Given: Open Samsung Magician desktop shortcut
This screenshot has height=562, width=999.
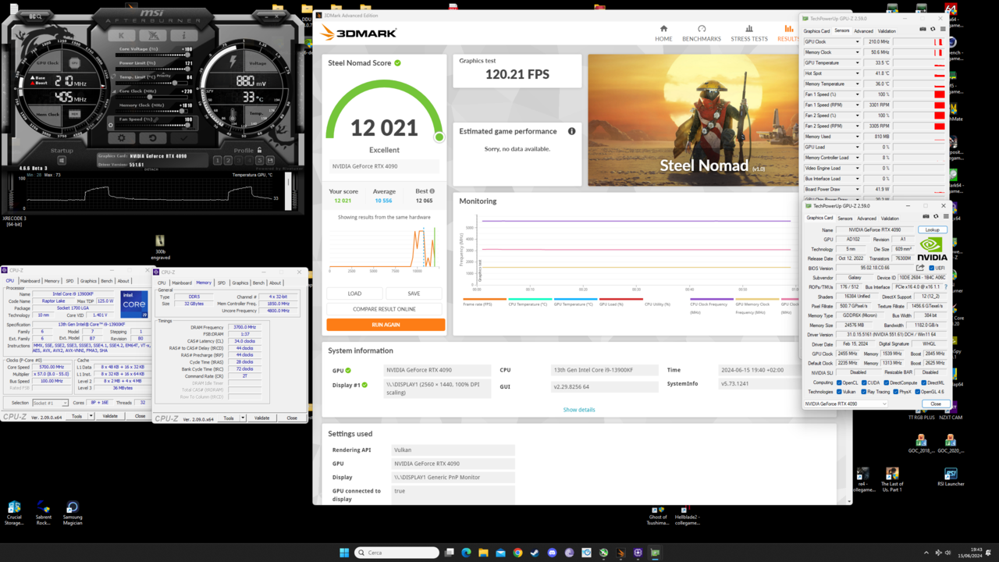Looking at the screenshot, I should 73,513.
